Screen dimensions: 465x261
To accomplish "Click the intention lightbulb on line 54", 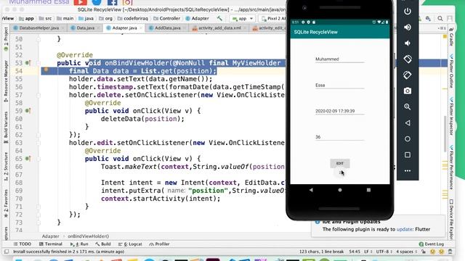I will pyautogui.click(x=46, y=70).
